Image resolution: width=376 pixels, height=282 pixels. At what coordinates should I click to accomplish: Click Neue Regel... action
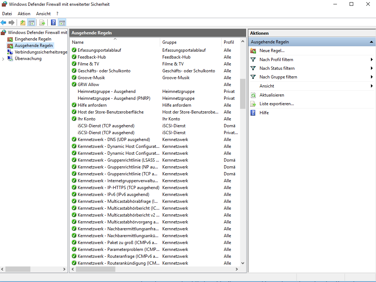pyautogui.click(x=272, y=51)
